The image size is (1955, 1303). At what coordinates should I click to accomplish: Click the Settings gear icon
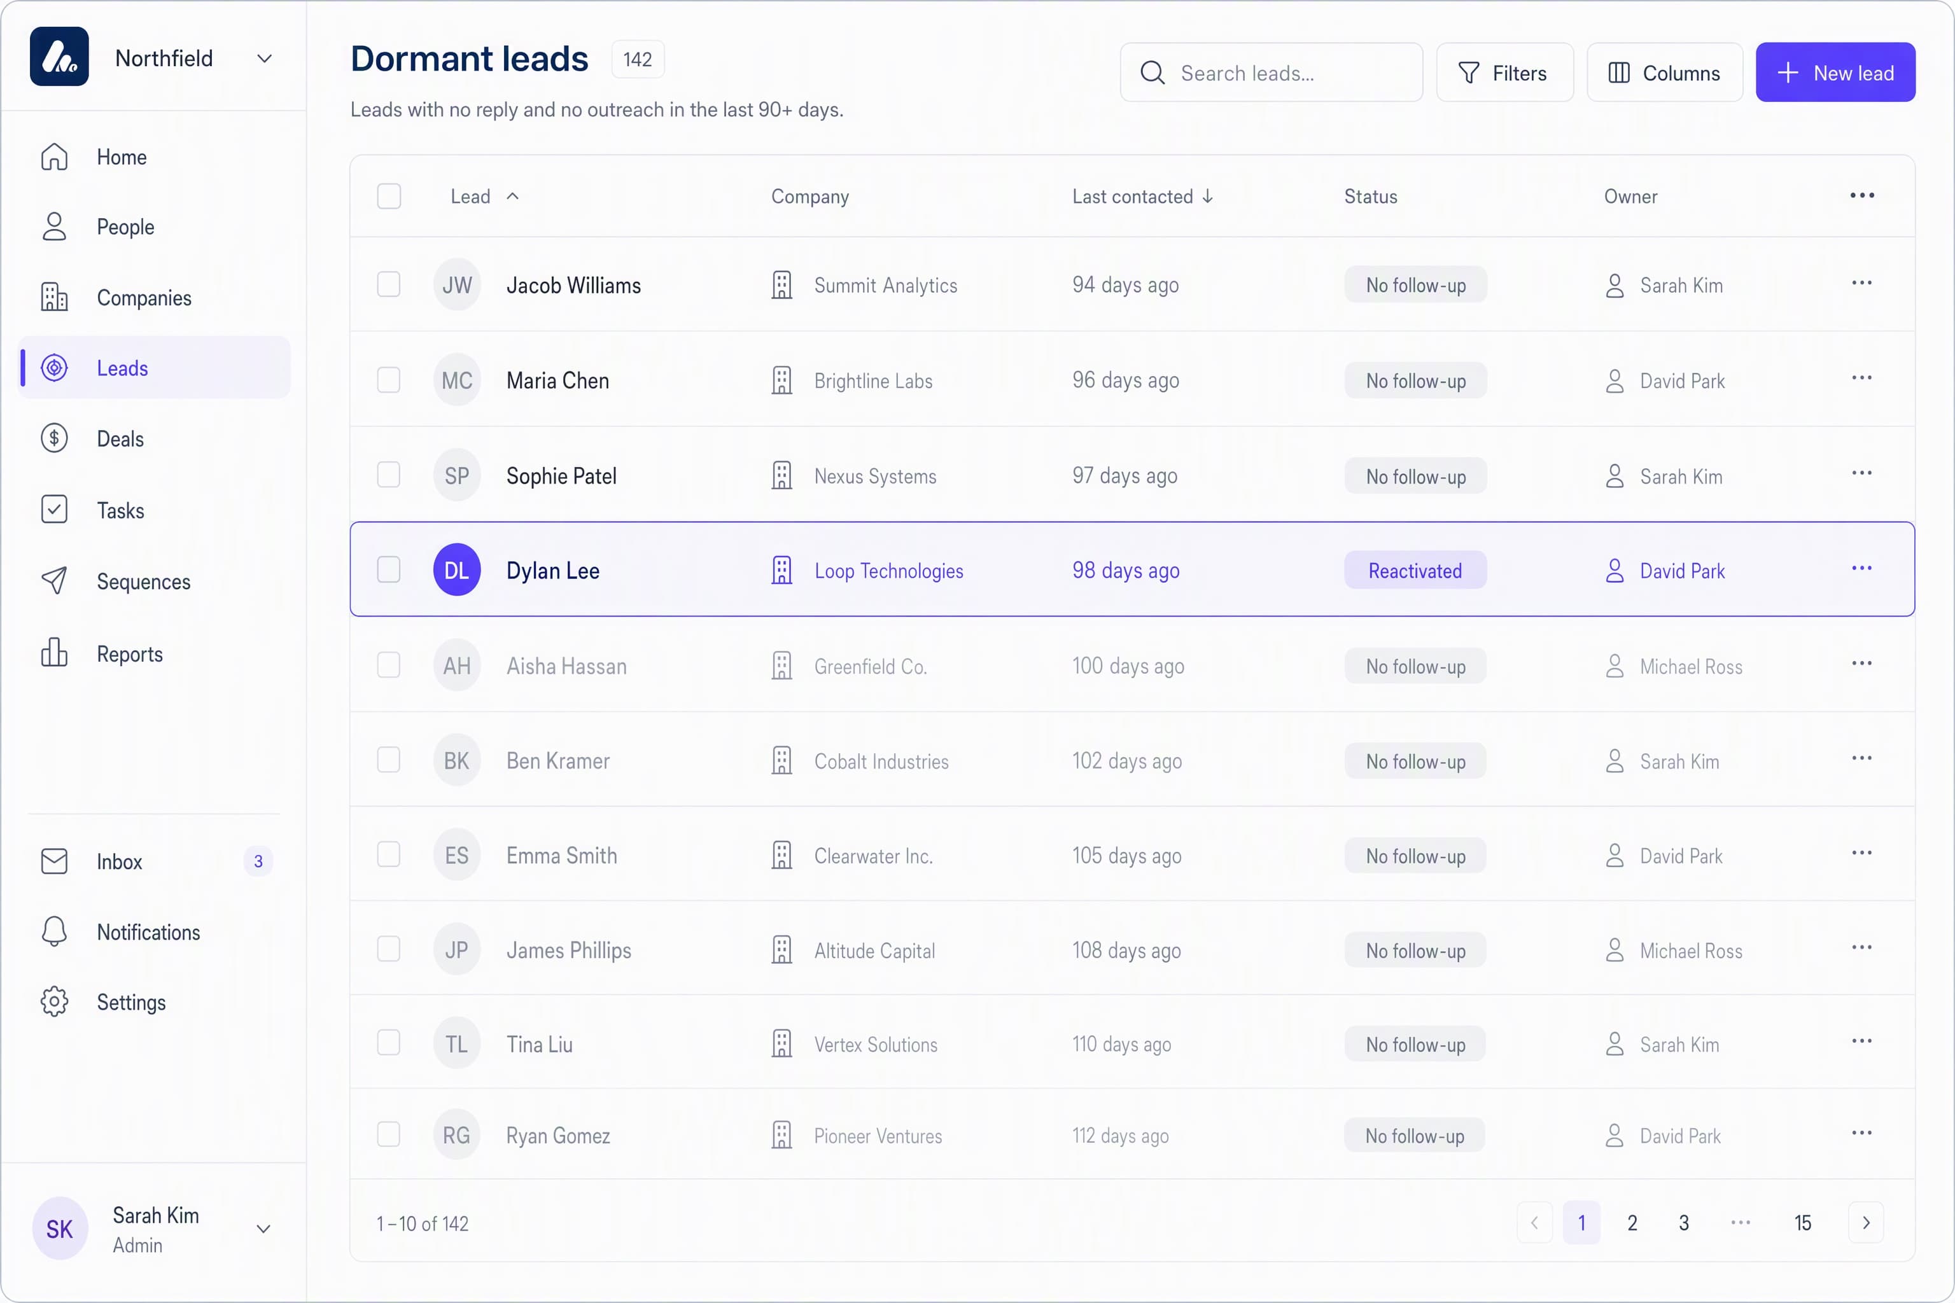pos(54,1002)
